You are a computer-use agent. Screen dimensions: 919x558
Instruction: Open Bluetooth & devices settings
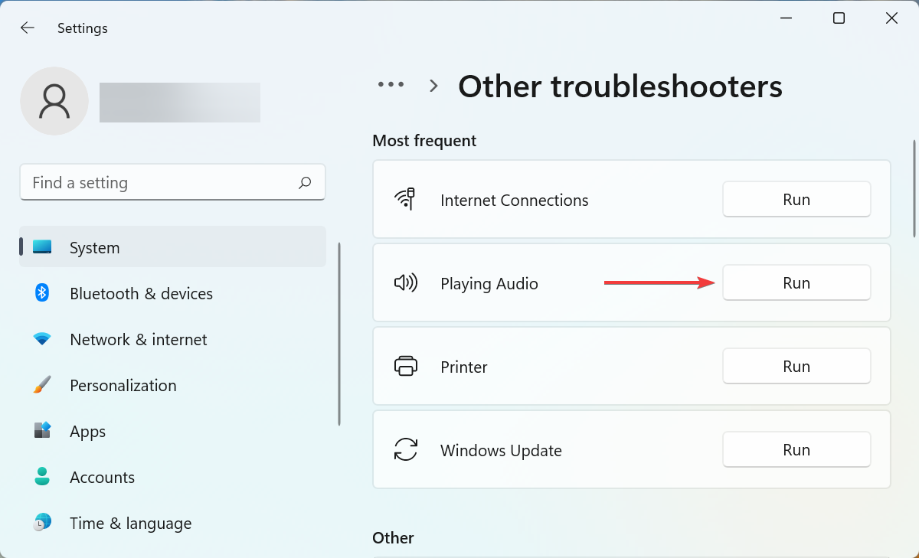tap(172, 293)
